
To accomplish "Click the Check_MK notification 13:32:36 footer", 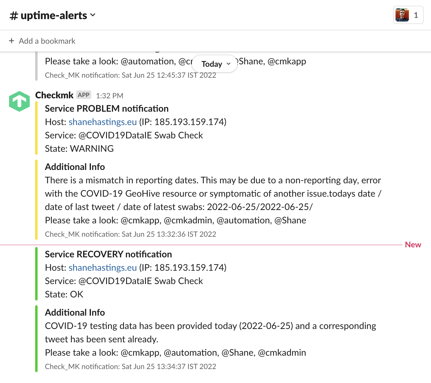I will [x=131, y=234].
